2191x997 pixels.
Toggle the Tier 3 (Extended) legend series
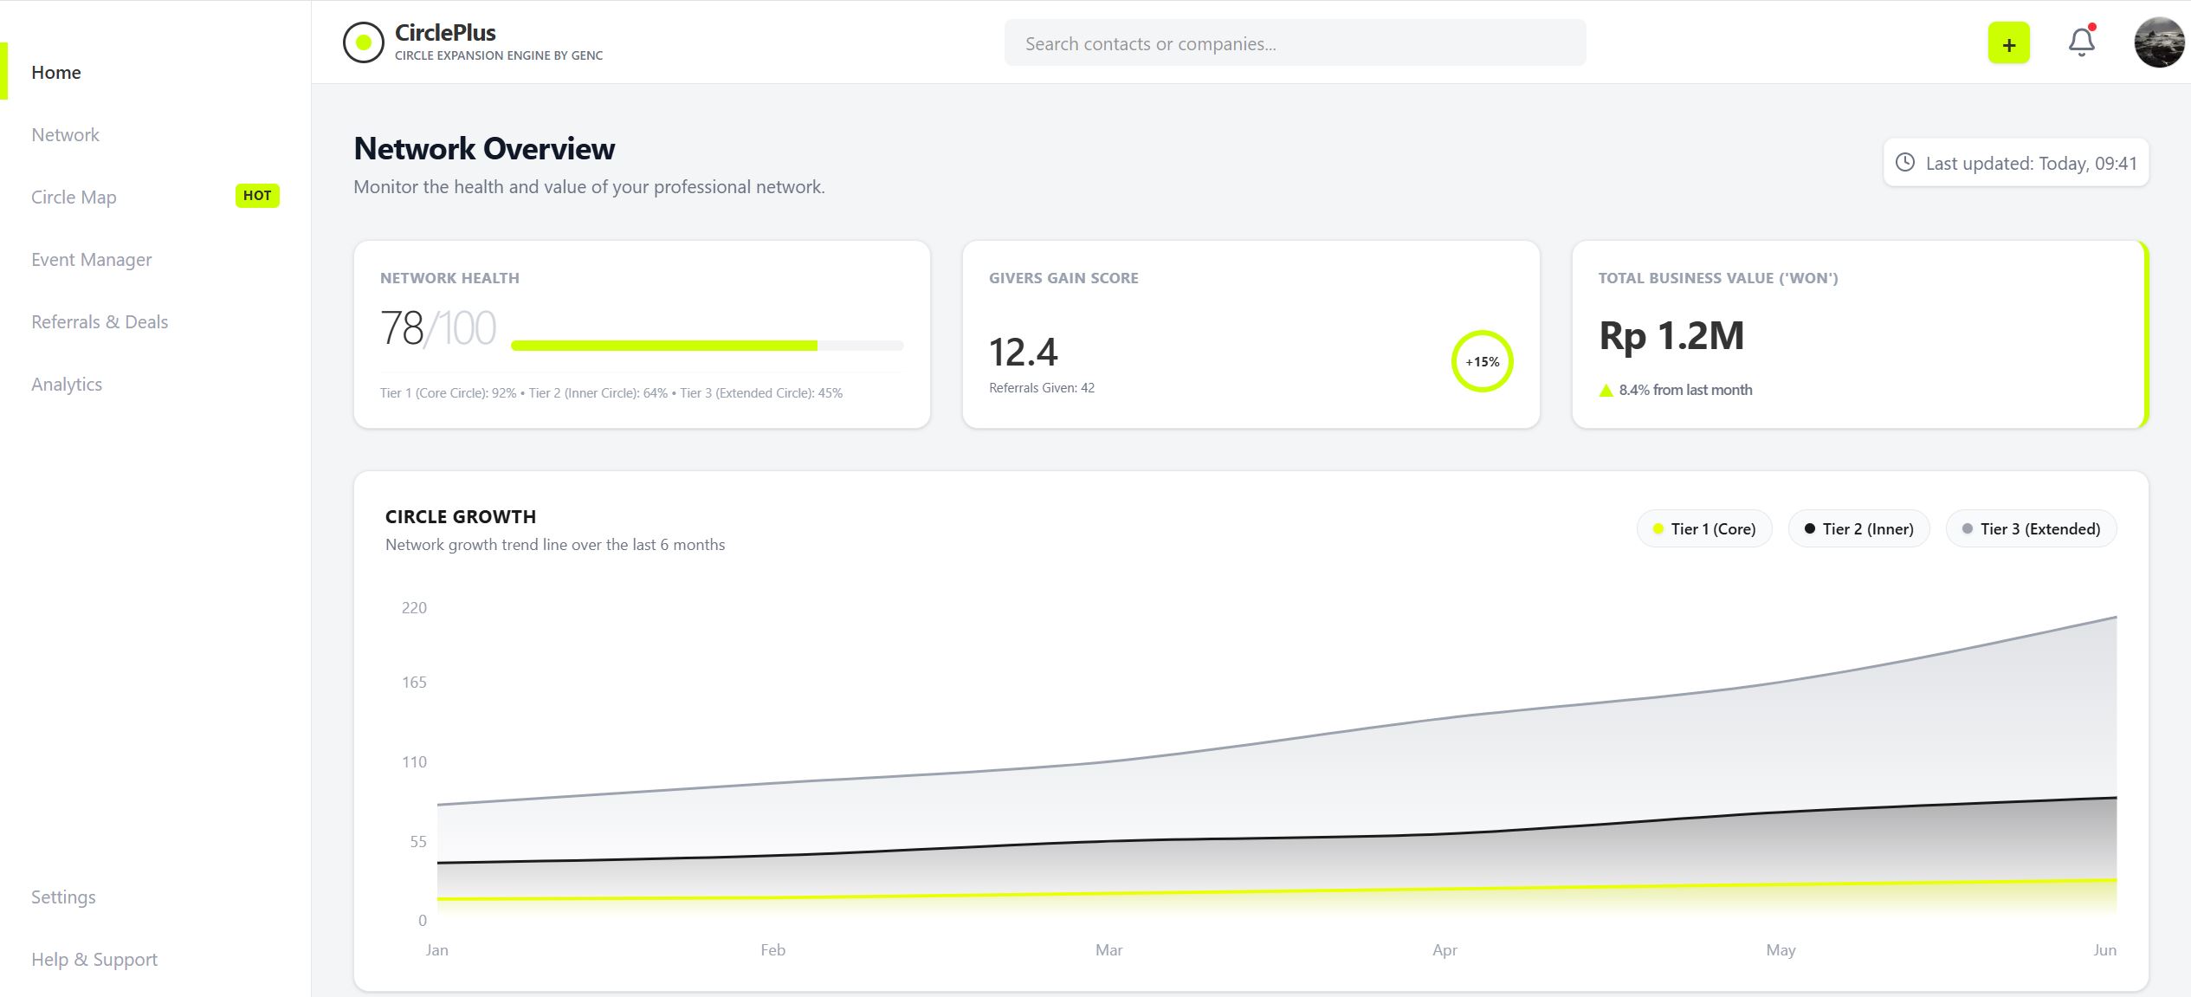coord(2031,528)
